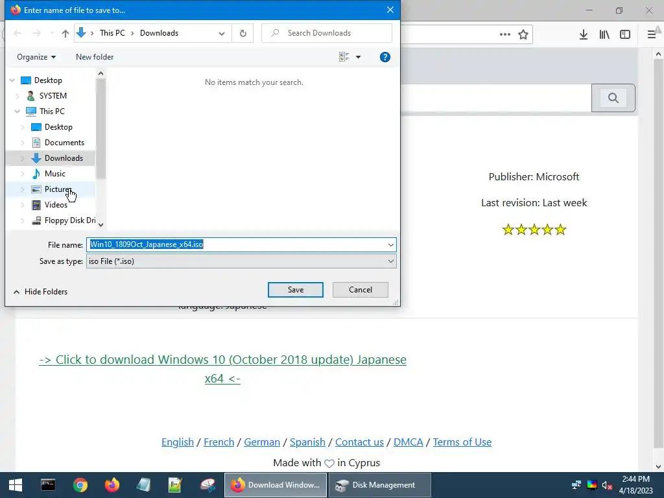This screenshot has height=498, width=664.
Task: Select Floppy Disk Drive in tree
Action: 70,220
